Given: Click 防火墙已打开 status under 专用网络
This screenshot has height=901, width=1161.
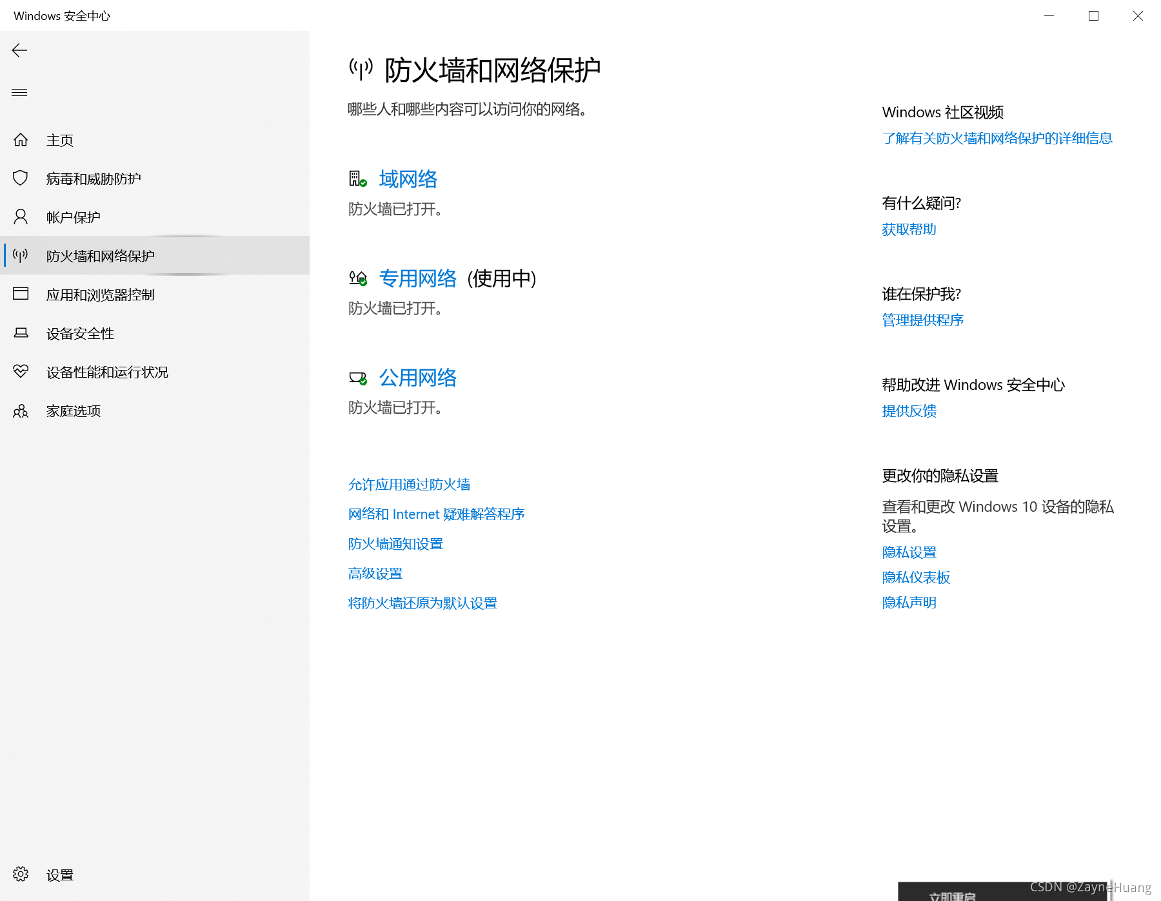Looking at the screenshot, I should [x=395, y=309].
